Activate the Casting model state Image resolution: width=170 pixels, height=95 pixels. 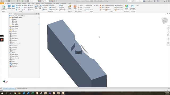click(14, 21)
